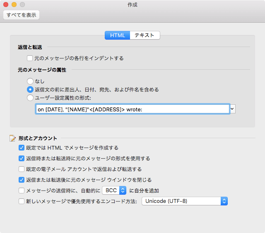Select the なし radio button

tap(30, 81)
